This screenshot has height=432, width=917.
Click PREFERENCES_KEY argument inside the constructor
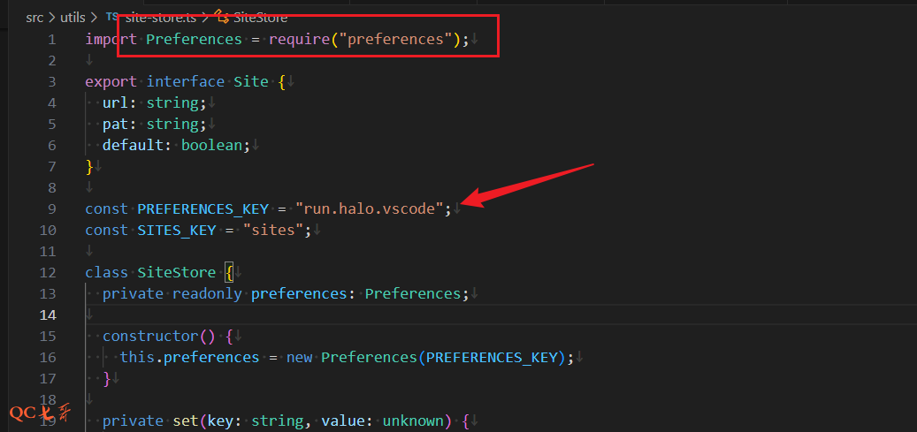[x=491, y=357]
